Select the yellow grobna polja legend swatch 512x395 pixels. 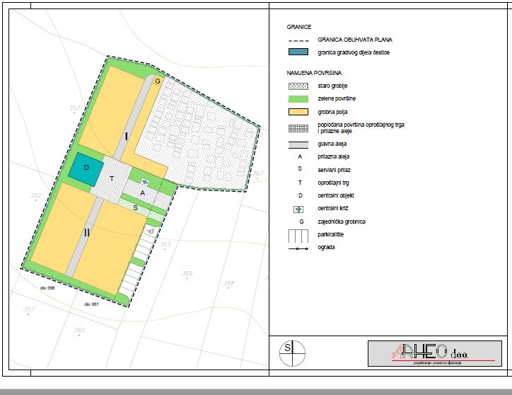[x=298, y=112]
